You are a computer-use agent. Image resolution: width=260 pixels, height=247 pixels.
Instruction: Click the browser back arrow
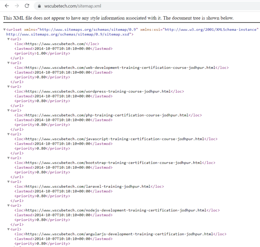[x=6, y=6]
